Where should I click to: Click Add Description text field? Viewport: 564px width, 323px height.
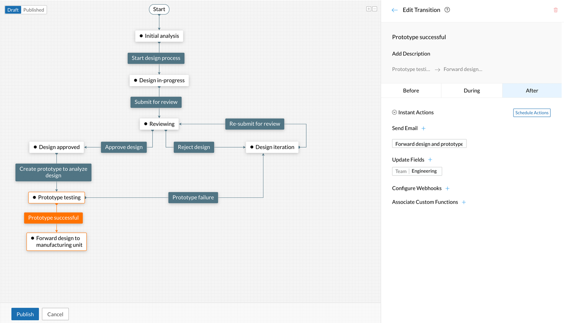(x=411, y=54)
